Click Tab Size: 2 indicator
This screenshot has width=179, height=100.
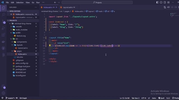[135, 98]
